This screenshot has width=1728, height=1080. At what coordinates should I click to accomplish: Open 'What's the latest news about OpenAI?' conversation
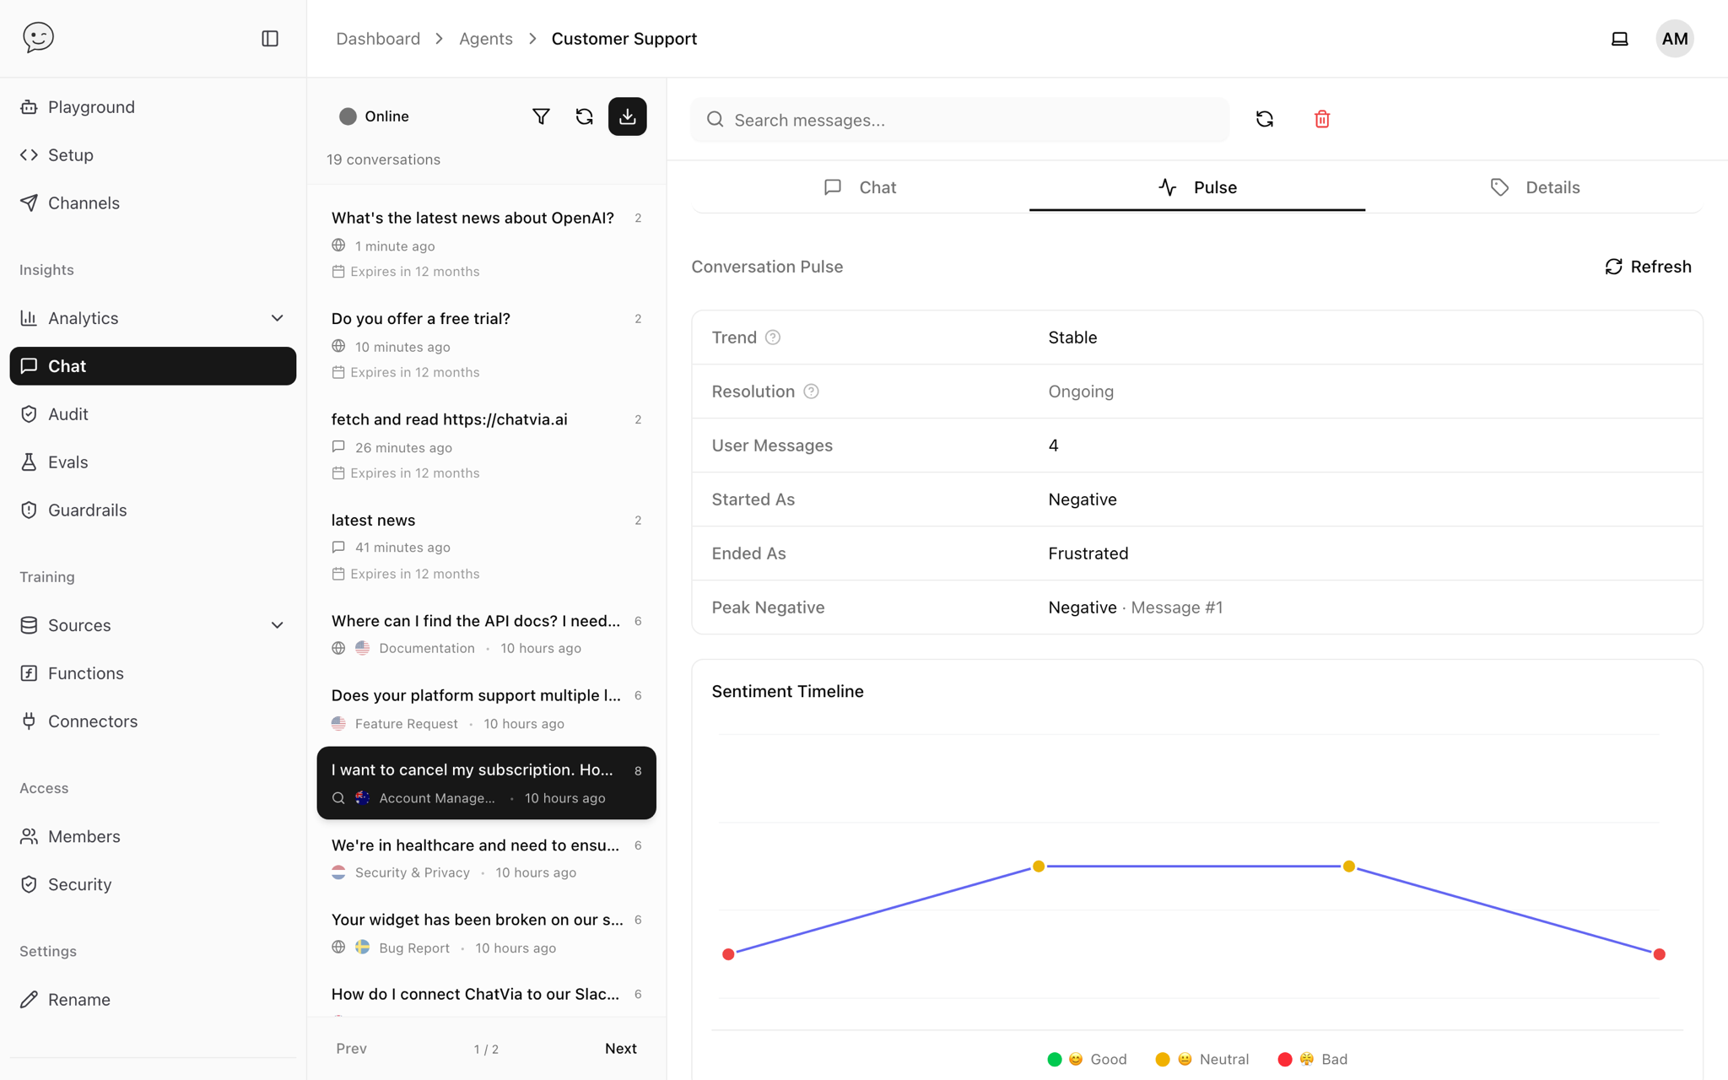[x=487, y=243]
